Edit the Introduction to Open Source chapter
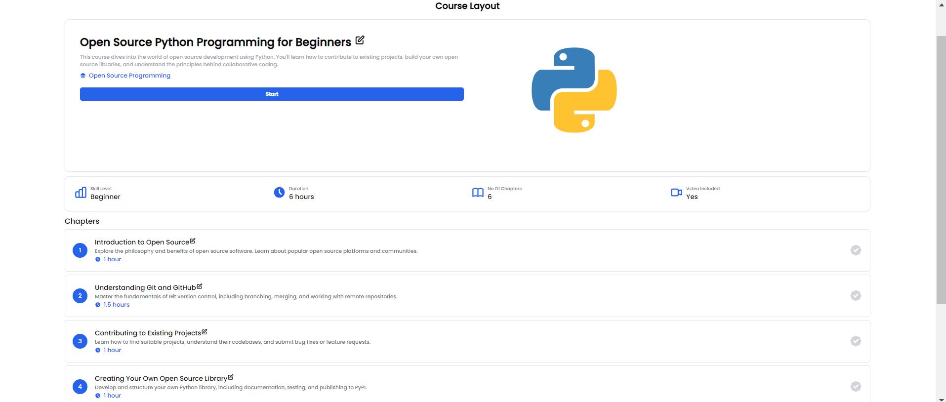 tap(193, 241)
